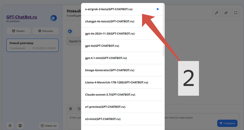Image resolution: width=244 pixels, height=130 pixels.
Task: Click the bot avatar in the chat
Action: tap(70, 32)
